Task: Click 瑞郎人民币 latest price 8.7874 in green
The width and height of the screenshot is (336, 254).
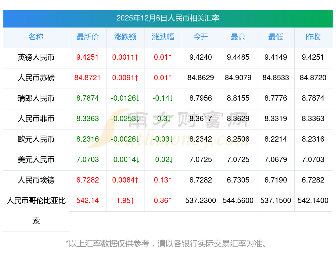Action: (x=87, y=98)
